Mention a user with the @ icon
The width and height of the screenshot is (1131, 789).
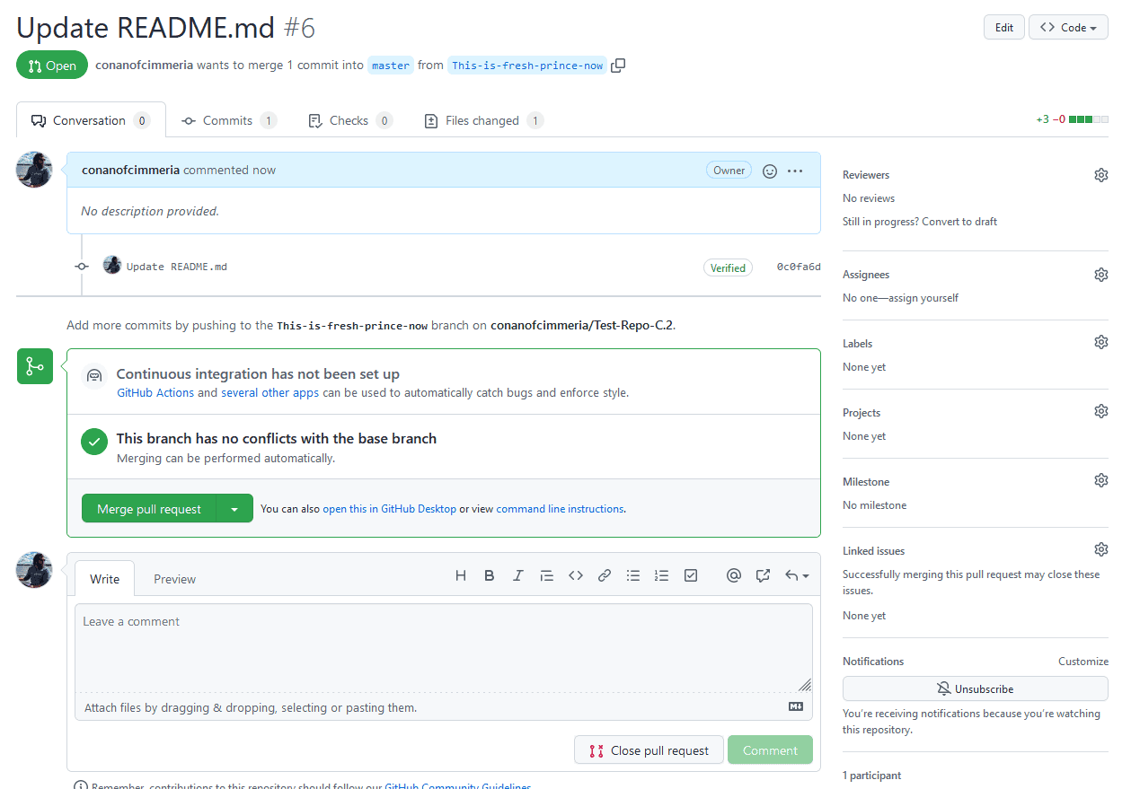tap(734, 575)
